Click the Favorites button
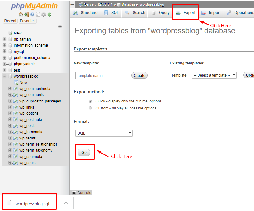The width and height of the screenshot is (254, 211). pos(27,21)
